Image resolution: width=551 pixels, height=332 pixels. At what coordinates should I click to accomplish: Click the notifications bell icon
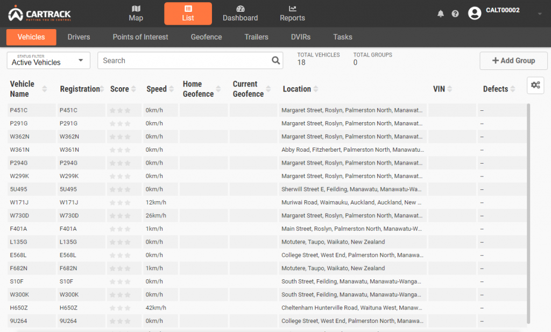tap(441, 13)
